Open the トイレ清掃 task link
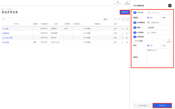175x109 pixels. [5, 29]
